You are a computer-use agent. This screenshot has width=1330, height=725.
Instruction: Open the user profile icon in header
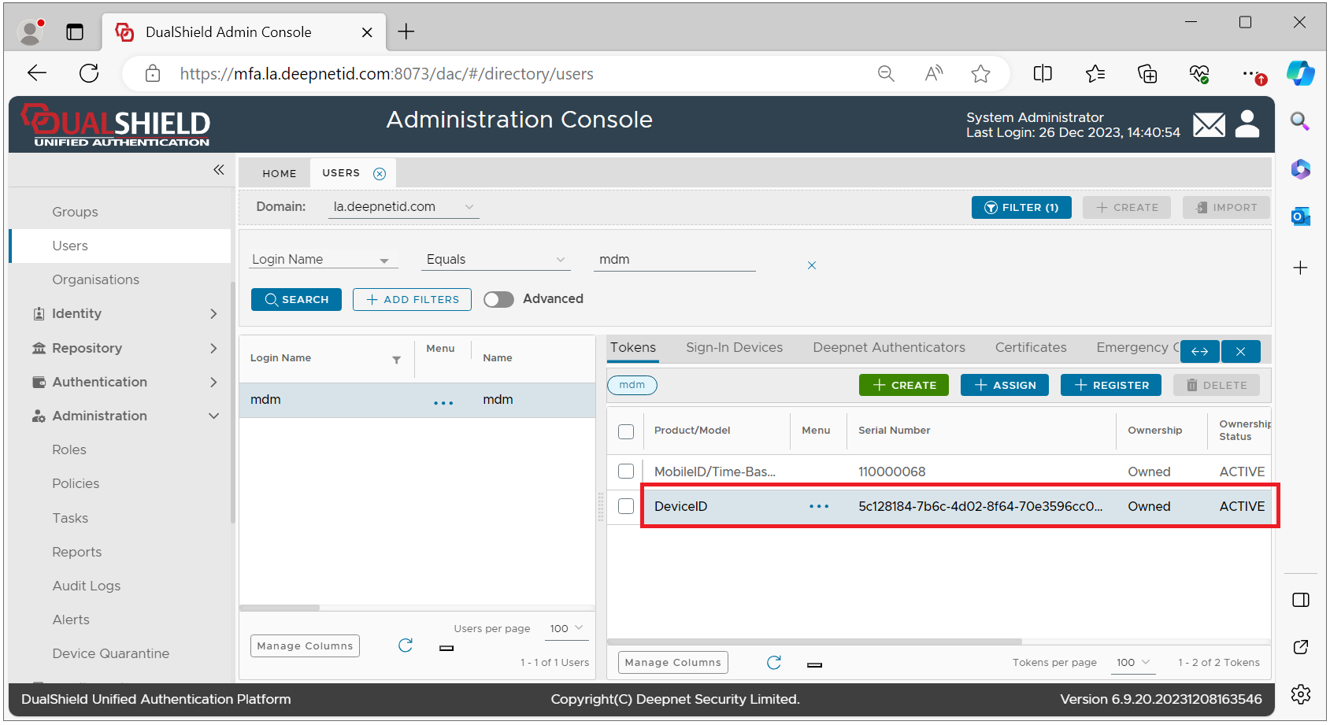coord(1247,124)
